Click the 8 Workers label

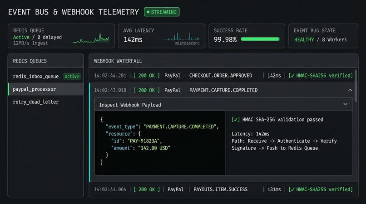(335, 39)
